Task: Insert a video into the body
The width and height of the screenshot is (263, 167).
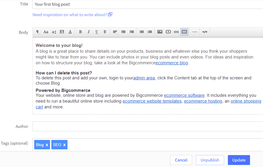Action: coord(168,32)
